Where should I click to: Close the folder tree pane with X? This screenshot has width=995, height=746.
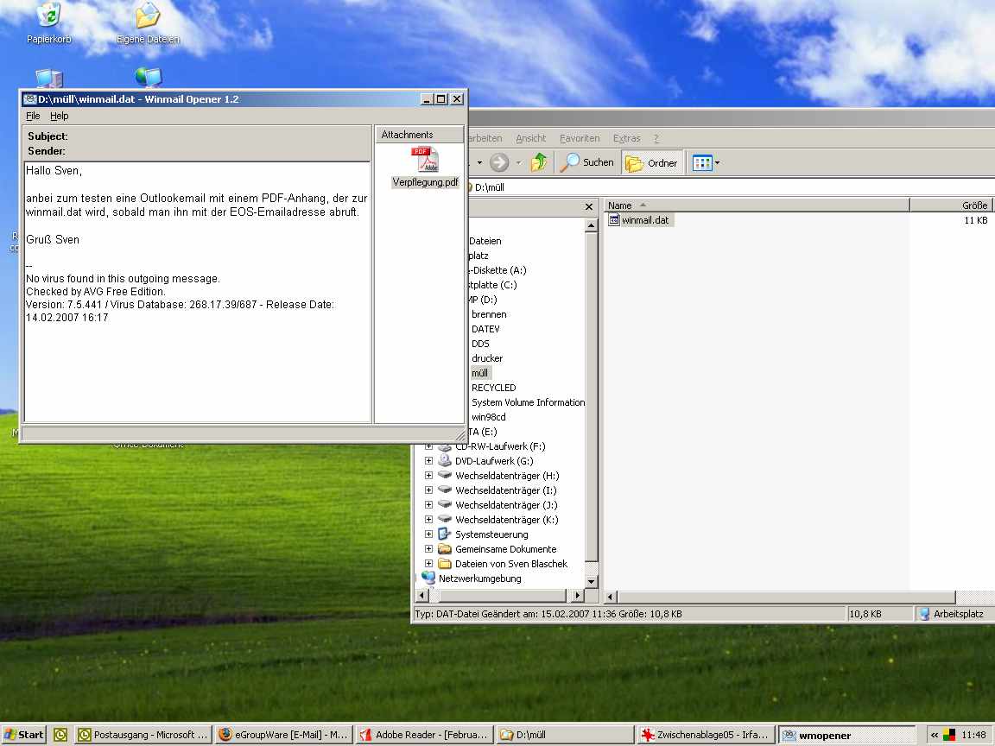coord(589,207)
